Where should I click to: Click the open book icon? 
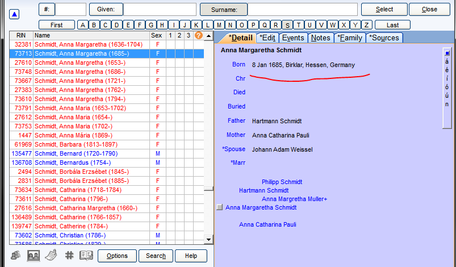point(86,256)
